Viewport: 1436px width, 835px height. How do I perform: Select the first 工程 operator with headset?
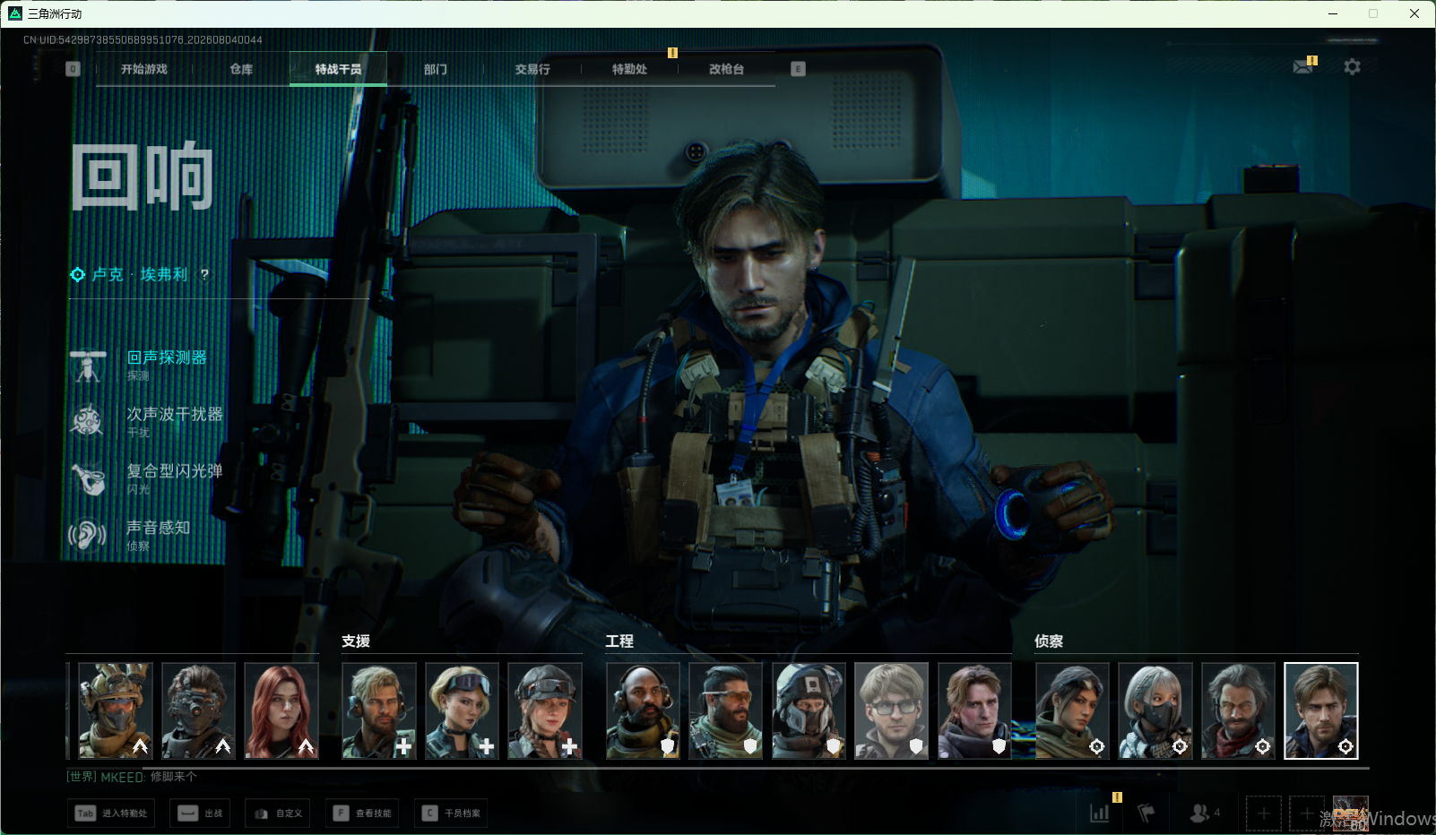643,710
